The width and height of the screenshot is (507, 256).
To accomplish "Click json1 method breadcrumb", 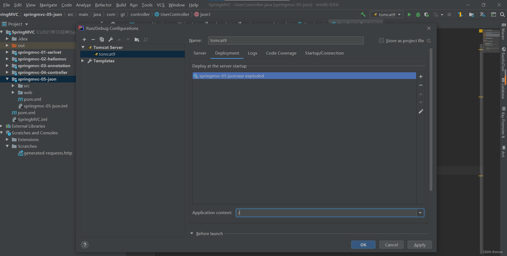I will [x=202, y=14].
